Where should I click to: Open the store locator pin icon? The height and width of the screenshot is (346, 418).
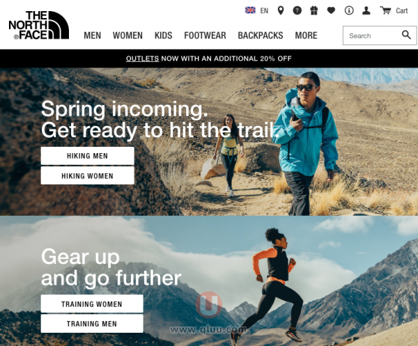[x=281, y=10]
